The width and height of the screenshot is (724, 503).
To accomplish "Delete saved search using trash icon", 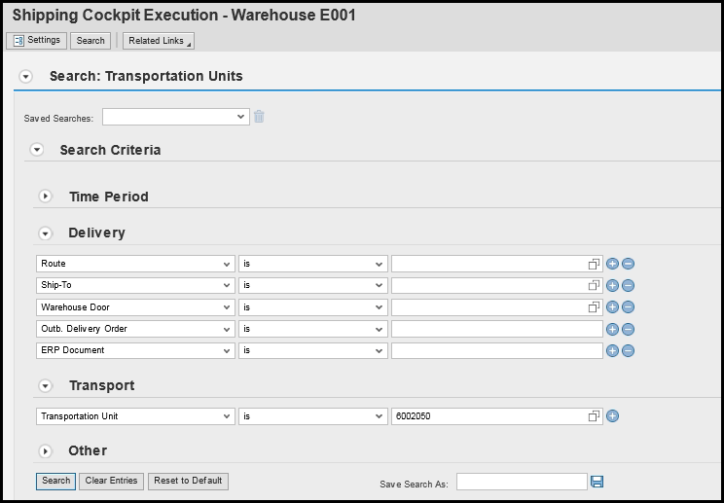I will tap(259, 118).
